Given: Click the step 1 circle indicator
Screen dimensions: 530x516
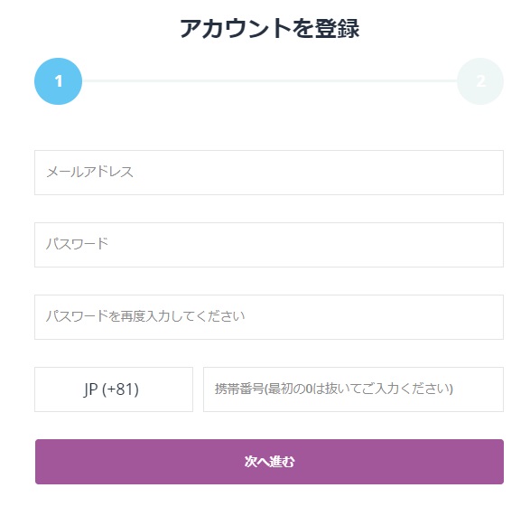Looking at the screenshot, I should (58, 81).
